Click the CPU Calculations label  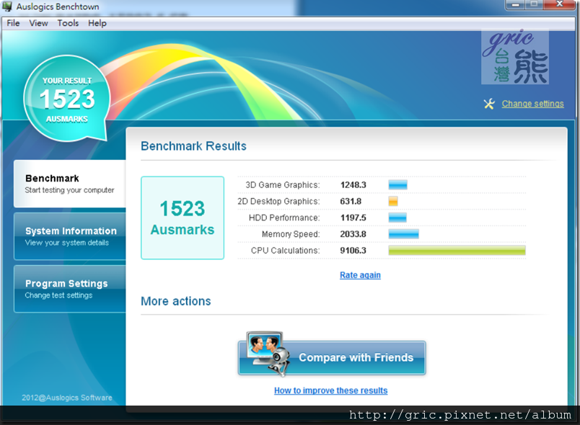[285, 251]
